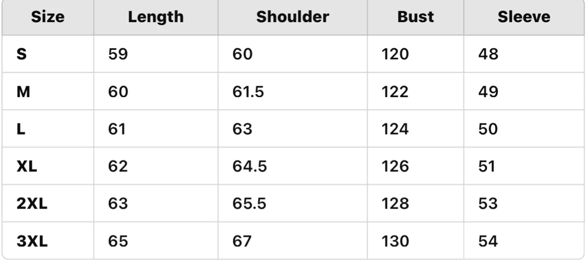Select the S size row label
Screen dimensions: 587x272
pyautogui.click(x=22, y=54)
